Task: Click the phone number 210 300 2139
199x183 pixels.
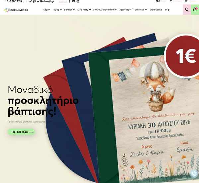Action: pyautogui.click(x=15, y=1)
